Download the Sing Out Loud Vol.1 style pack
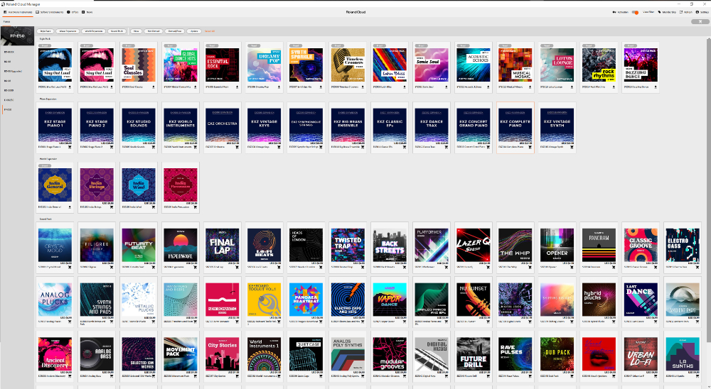The image size is (711, 389). pos(70,87)
